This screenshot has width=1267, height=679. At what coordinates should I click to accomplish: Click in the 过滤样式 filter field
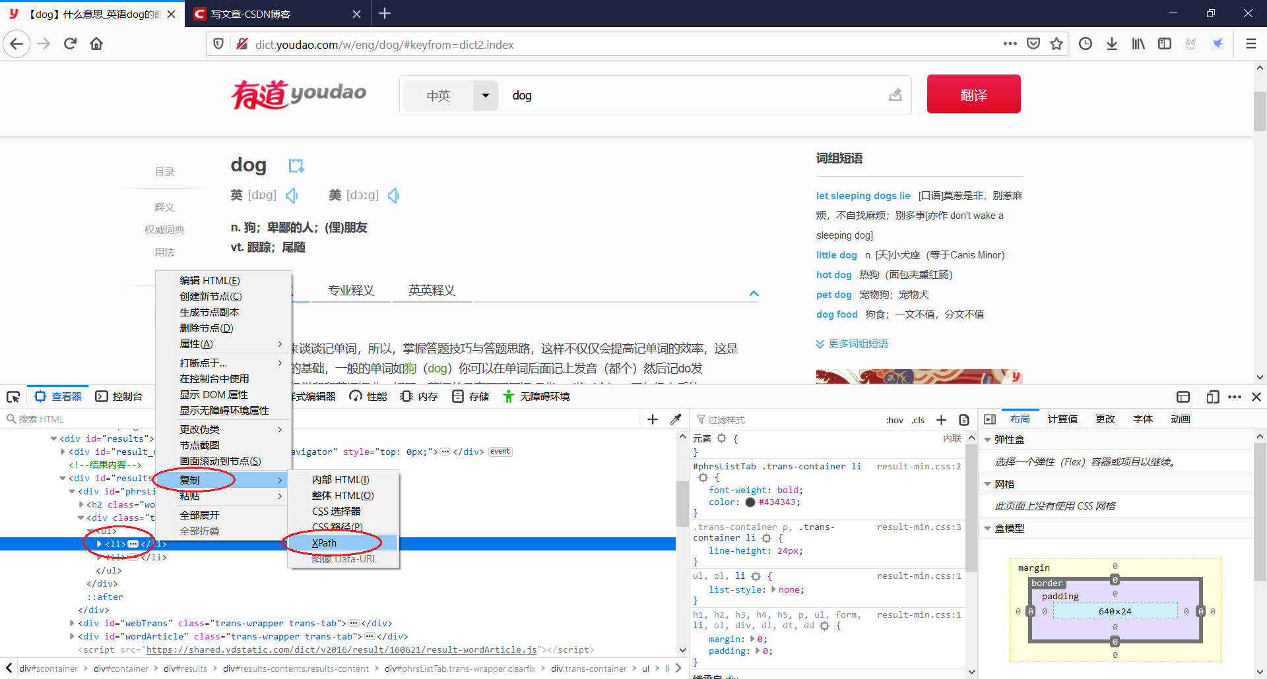[x=785, y=420]
